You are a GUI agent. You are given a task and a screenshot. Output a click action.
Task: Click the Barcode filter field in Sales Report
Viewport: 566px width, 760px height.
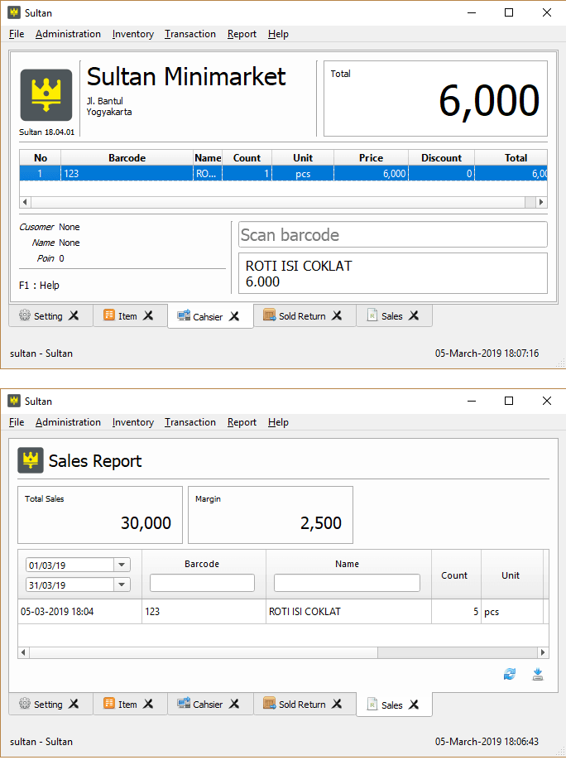click(x=202, y=583)
